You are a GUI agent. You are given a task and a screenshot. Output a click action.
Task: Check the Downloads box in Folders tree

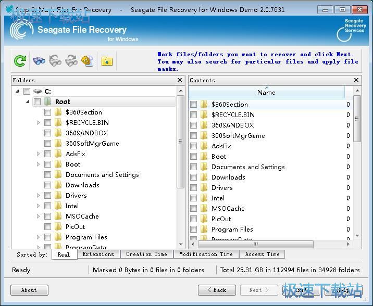[x=47, y=185]
